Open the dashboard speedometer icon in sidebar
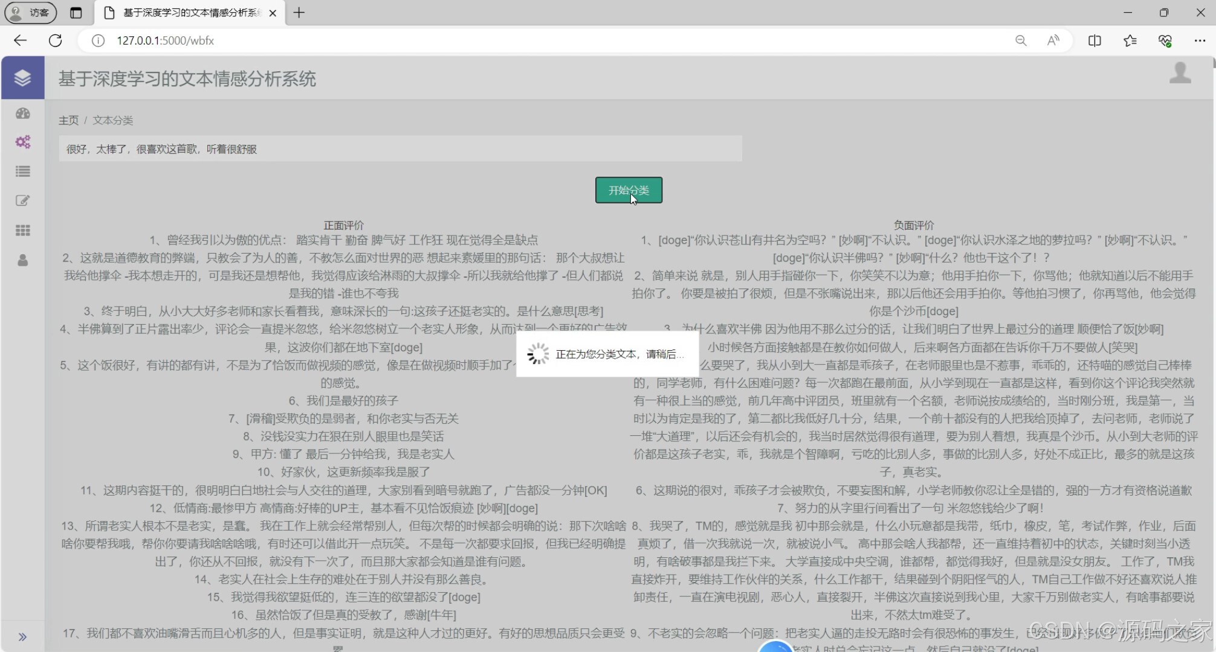1216x652 pixels. point(22,113)
